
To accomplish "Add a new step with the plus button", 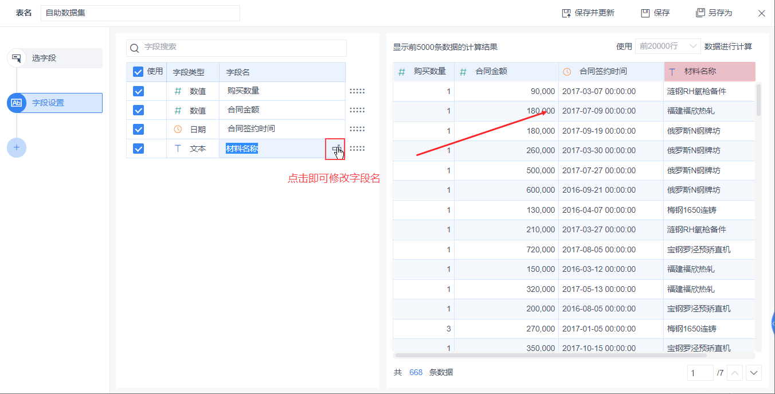I will [16, 147].
